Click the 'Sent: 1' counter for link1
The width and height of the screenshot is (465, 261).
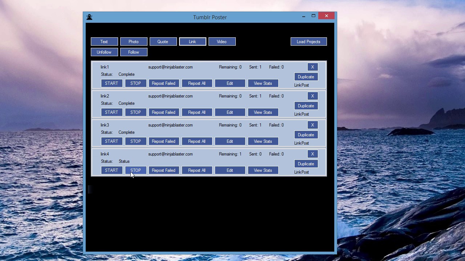click(x=255, y=67)
